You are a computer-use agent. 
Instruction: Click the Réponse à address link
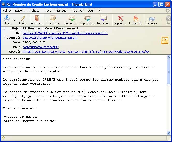coord(50,38)
